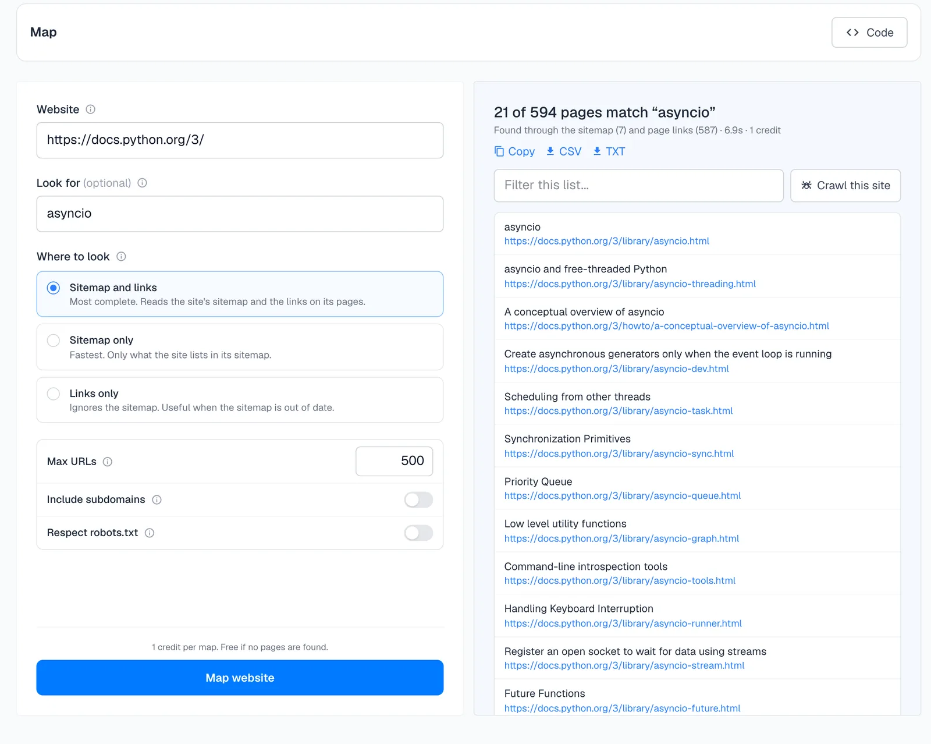This screenshot has width=931, height=744.
Task: Open the Code view
Action: pyautogui.click(x=869, y=33)
